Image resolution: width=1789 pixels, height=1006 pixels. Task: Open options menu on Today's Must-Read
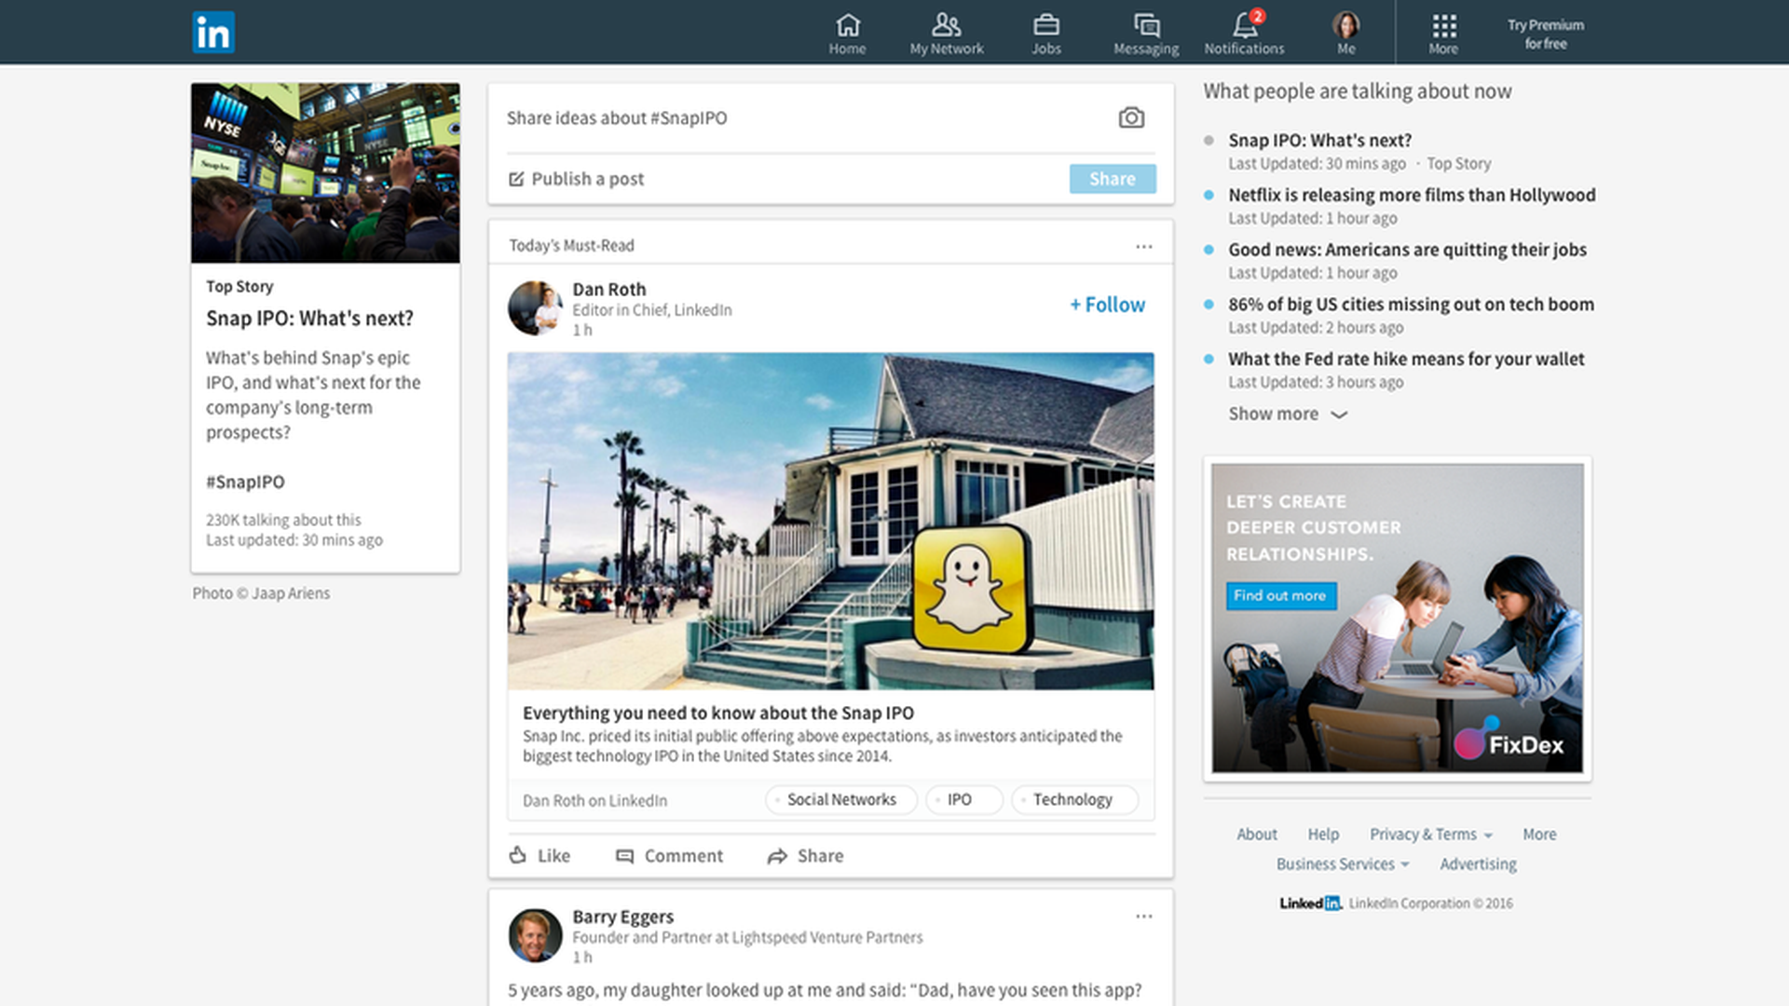[1143, 246]
